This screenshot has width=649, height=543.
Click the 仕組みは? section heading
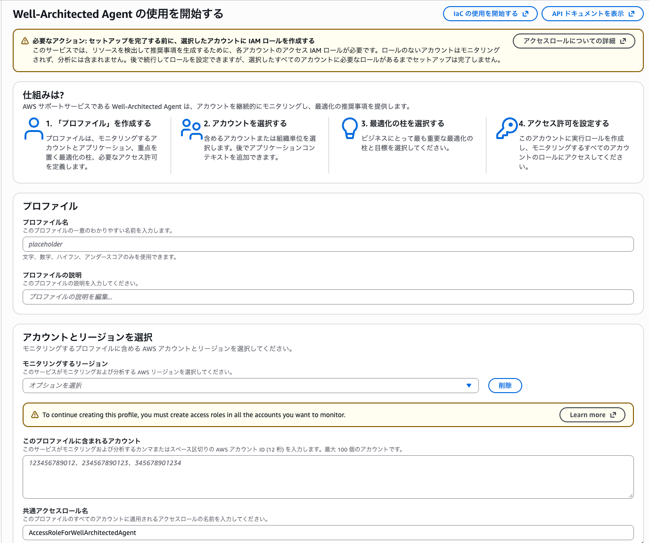[43, 95]
